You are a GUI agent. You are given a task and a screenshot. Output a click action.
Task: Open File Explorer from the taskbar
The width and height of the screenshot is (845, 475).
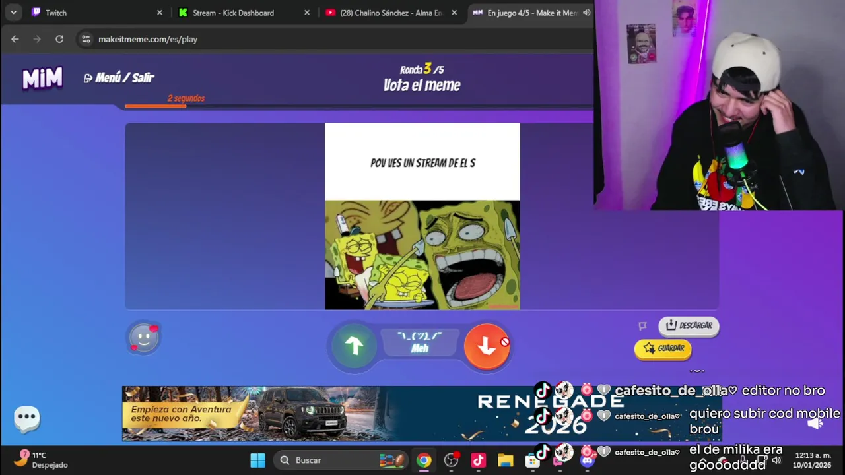point(506,460)
